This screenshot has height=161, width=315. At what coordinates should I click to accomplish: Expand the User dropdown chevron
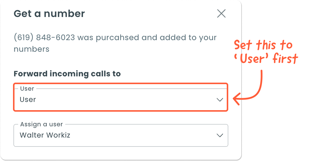point(220,100)
